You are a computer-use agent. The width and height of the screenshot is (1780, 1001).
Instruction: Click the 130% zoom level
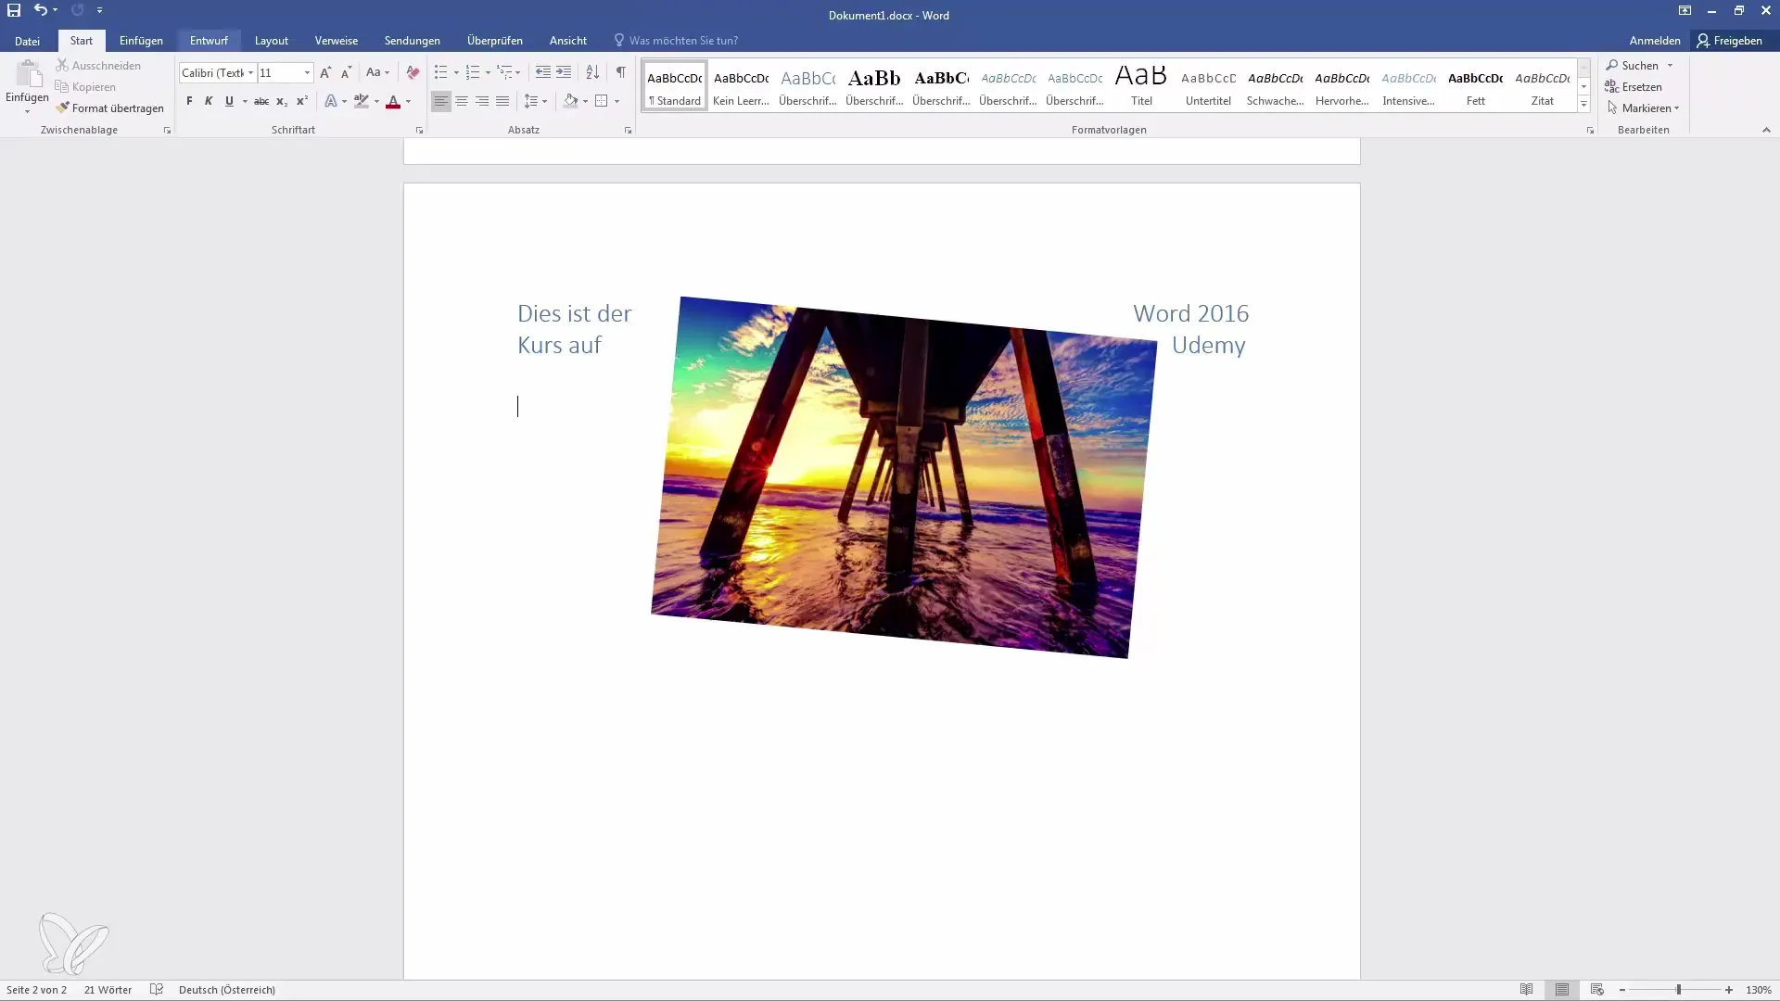tap(1759, 990)
